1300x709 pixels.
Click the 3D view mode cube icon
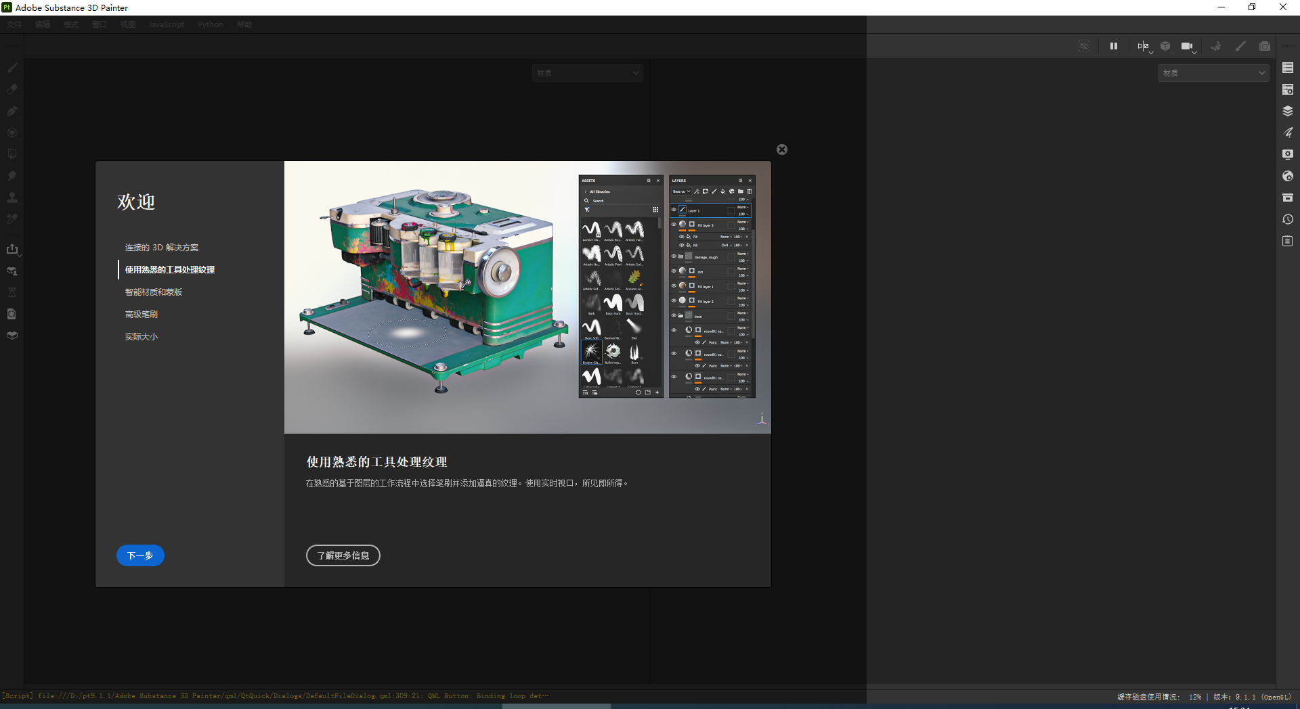click(x=1165, y=46)
